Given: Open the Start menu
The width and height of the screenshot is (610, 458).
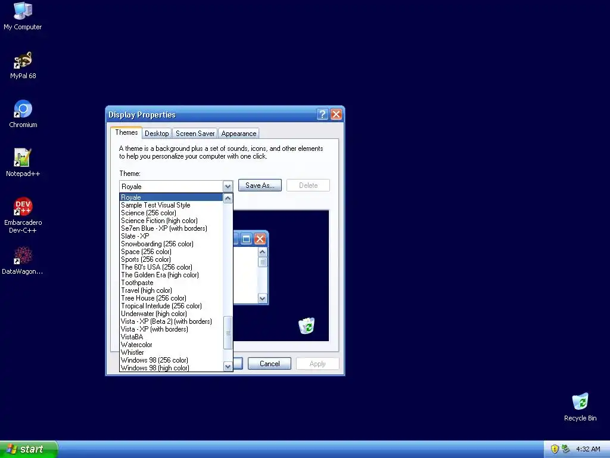Looking at the screenshot, I should 29,449.
